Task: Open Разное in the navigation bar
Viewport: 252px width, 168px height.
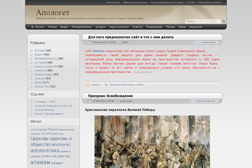Action: point(171,27)
